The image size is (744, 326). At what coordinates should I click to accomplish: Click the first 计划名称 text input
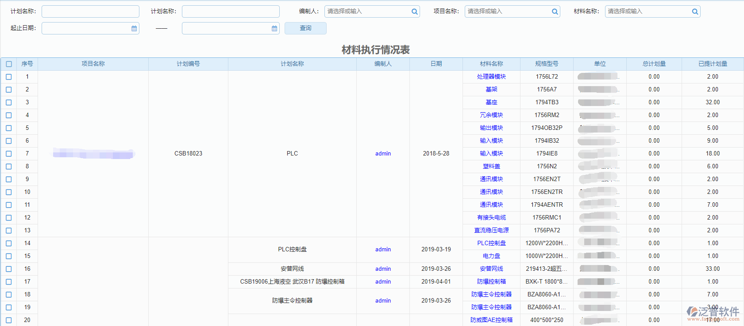(x=90, y=11)
